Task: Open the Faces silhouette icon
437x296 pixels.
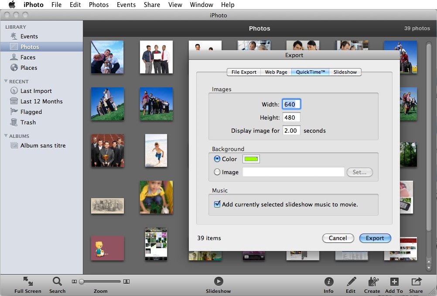Action: (x=14, y=57)
